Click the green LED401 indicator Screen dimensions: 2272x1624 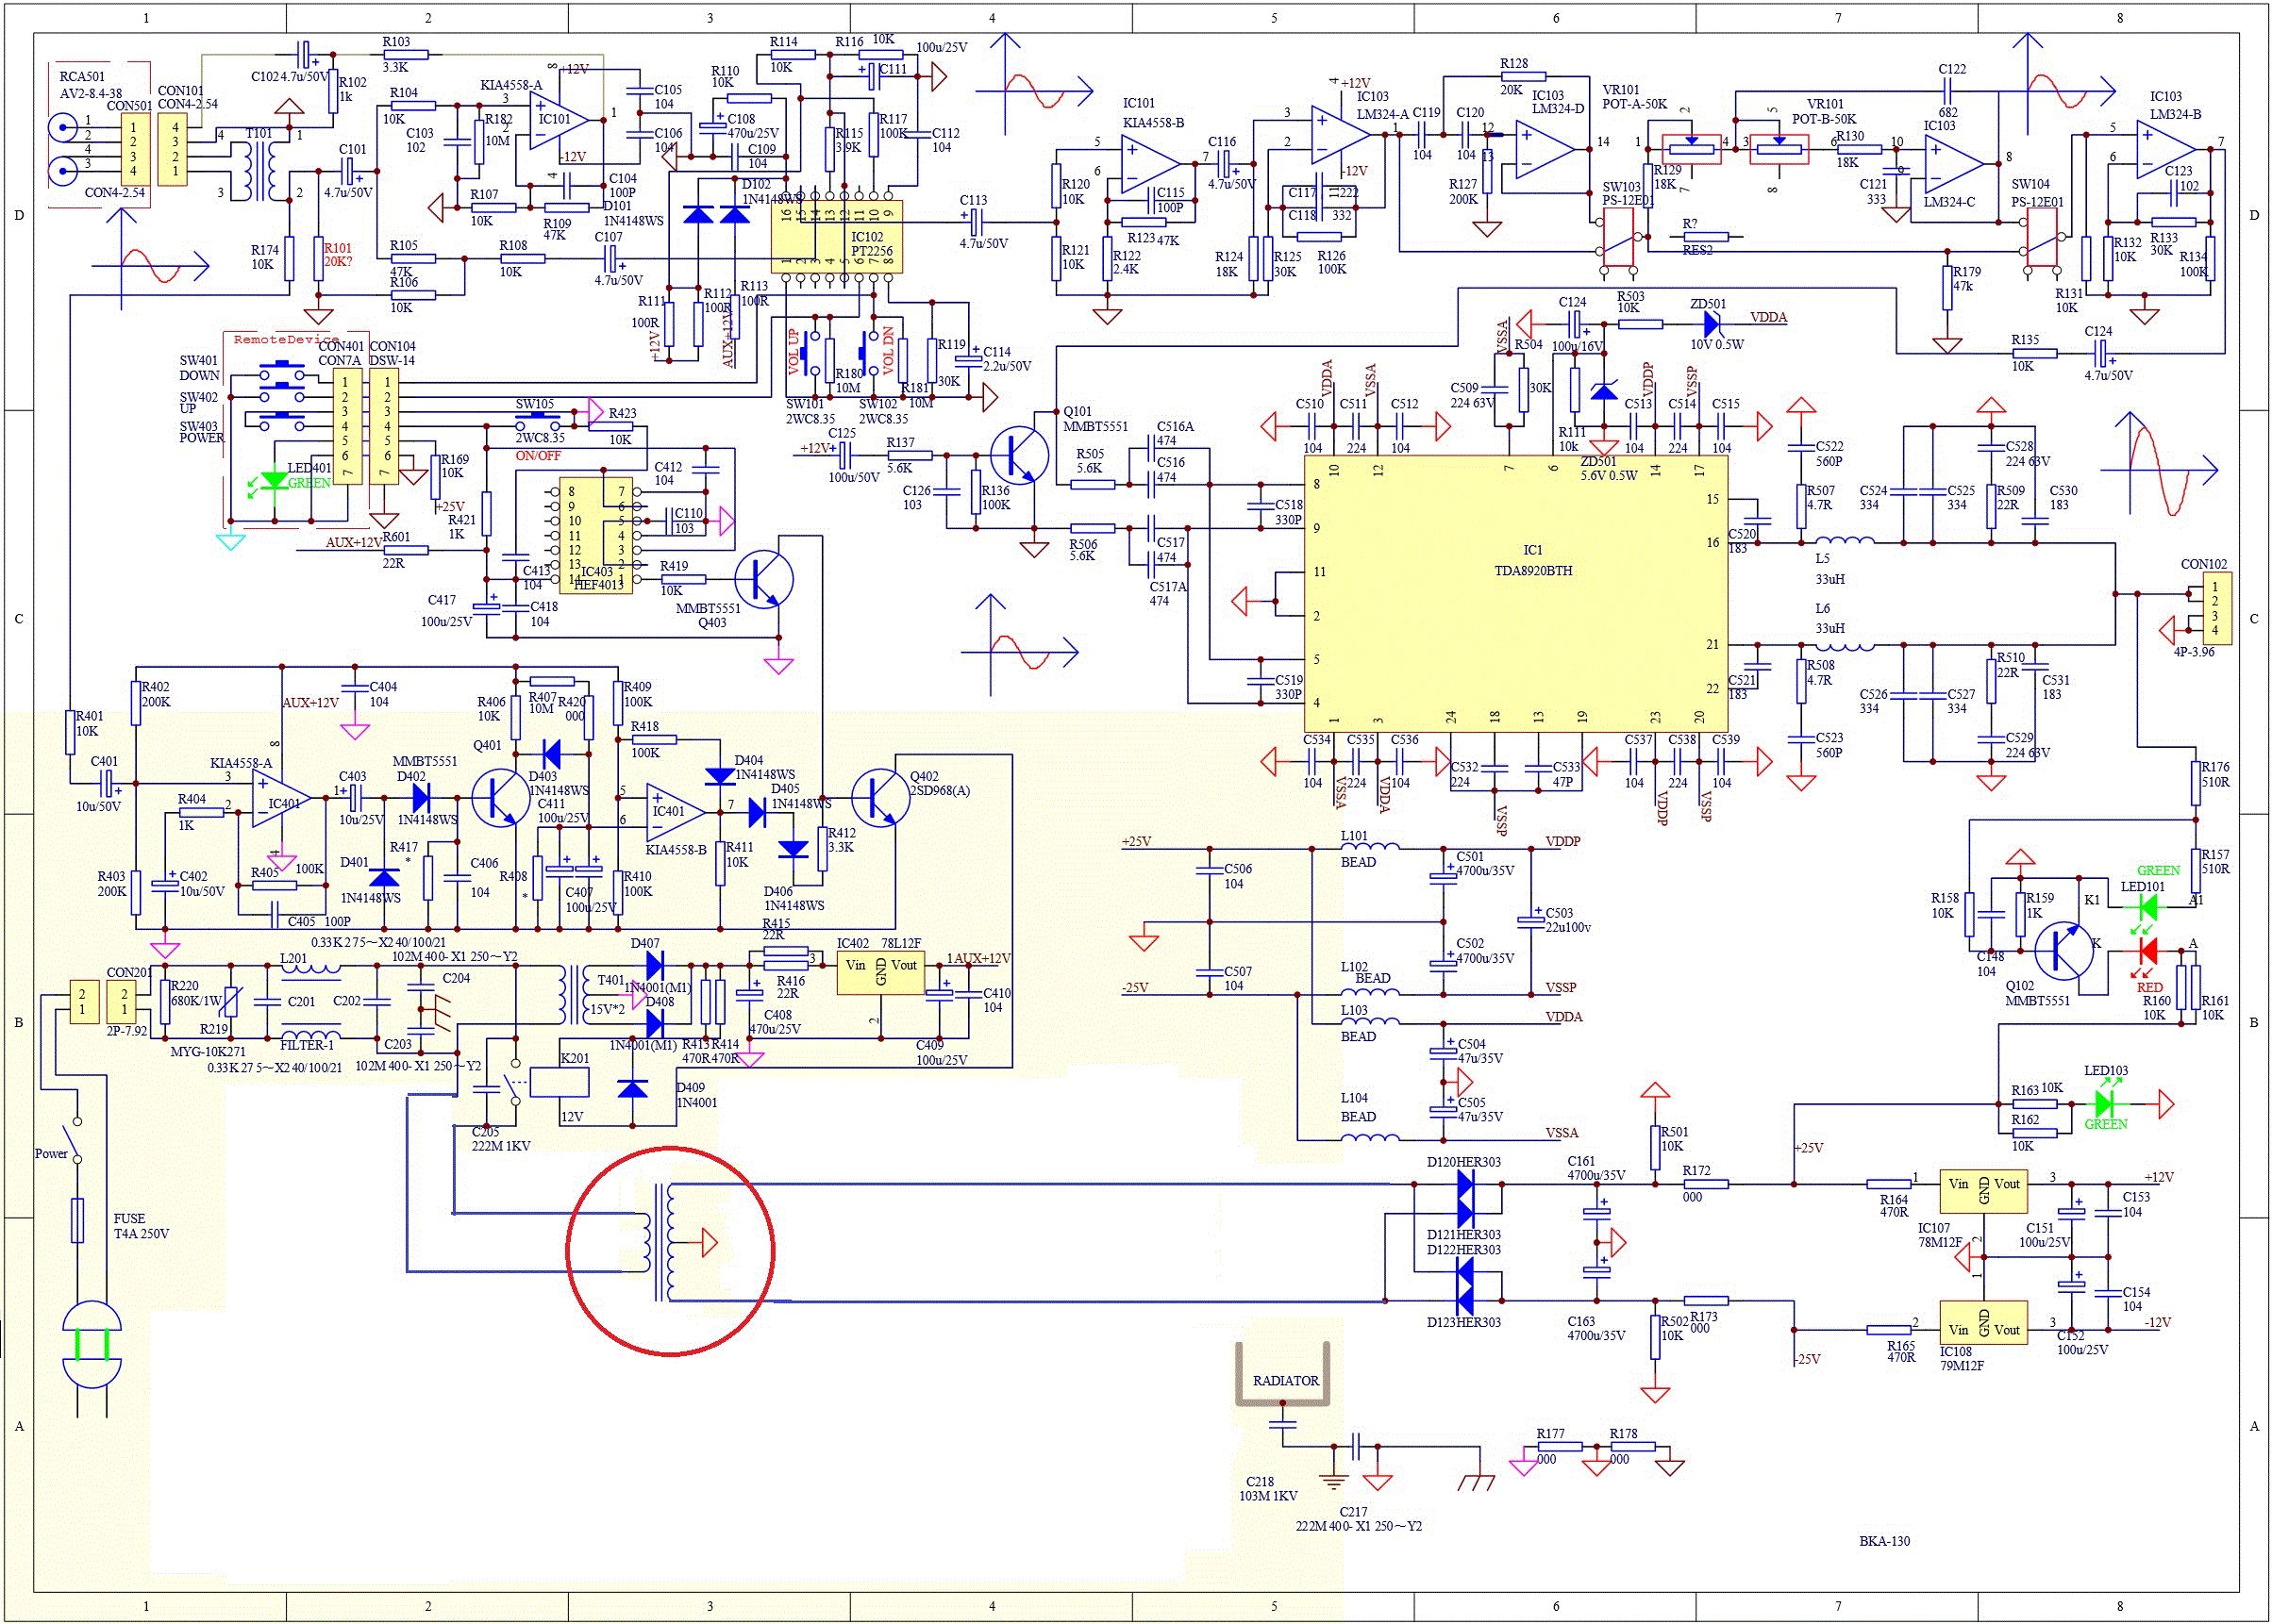click(272, 481)
